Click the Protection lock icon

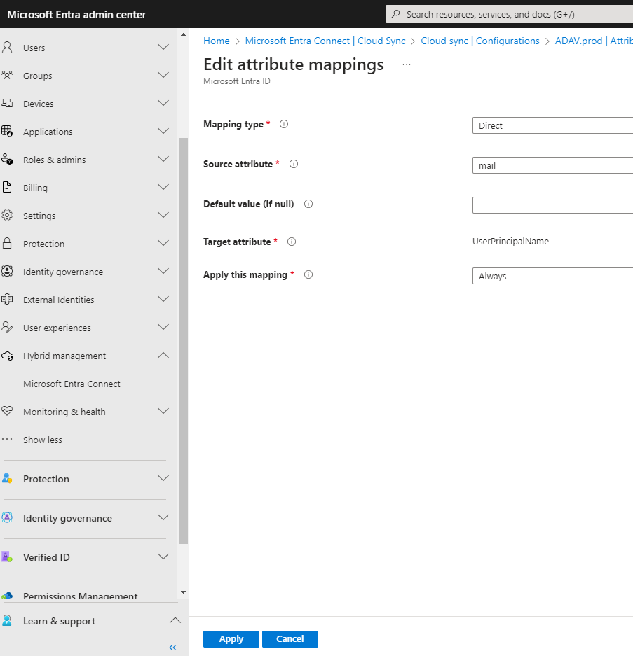point(7,243)
